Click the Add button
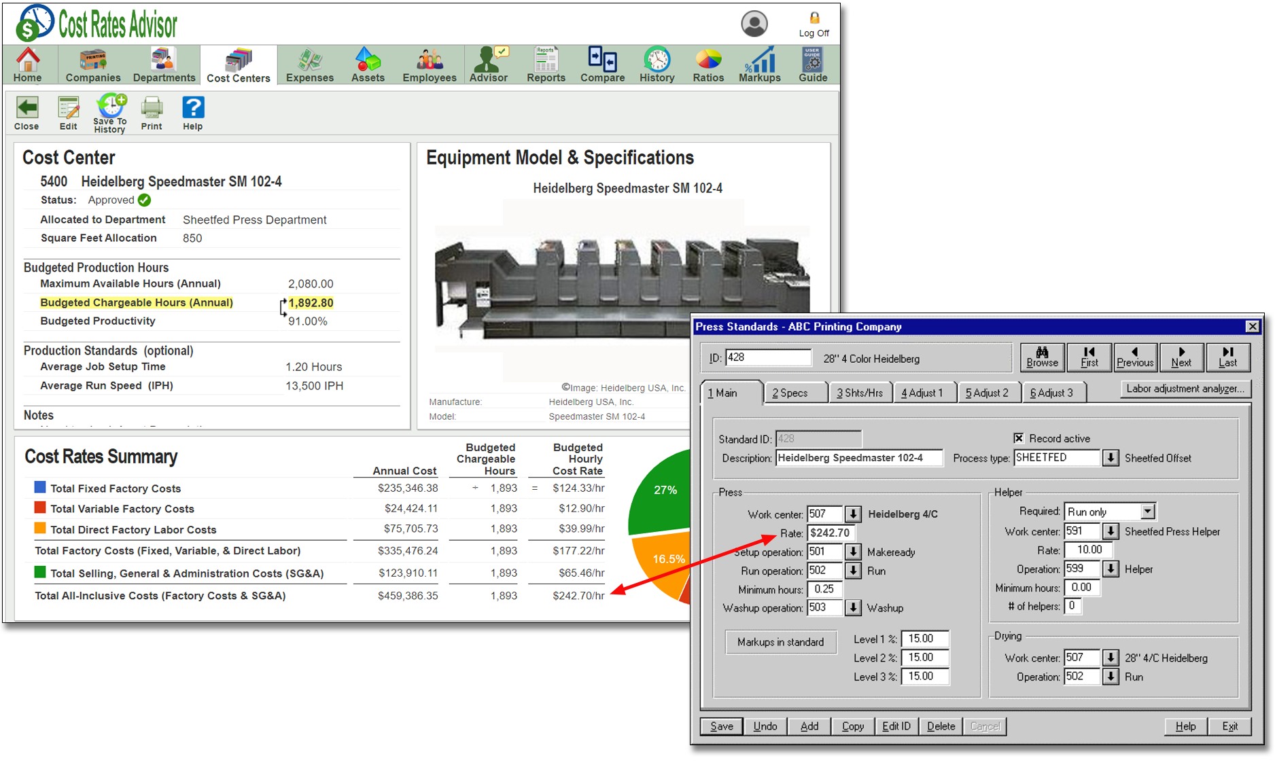This screenshot has width=1275, height=767. (809, 726)
